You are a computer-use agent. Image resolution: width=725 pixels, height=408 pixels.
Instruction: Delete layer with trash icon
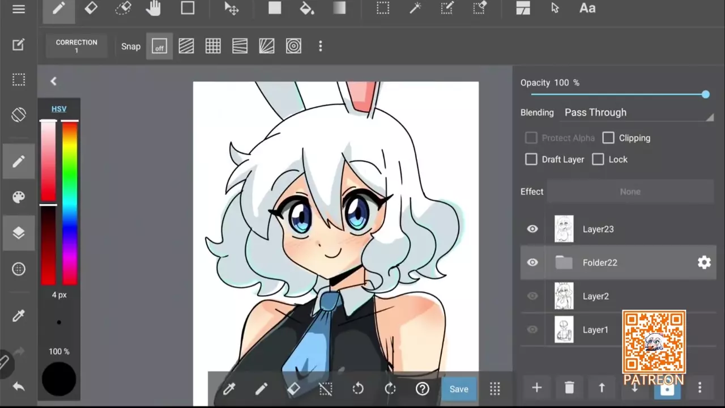(x=569, y=388)
